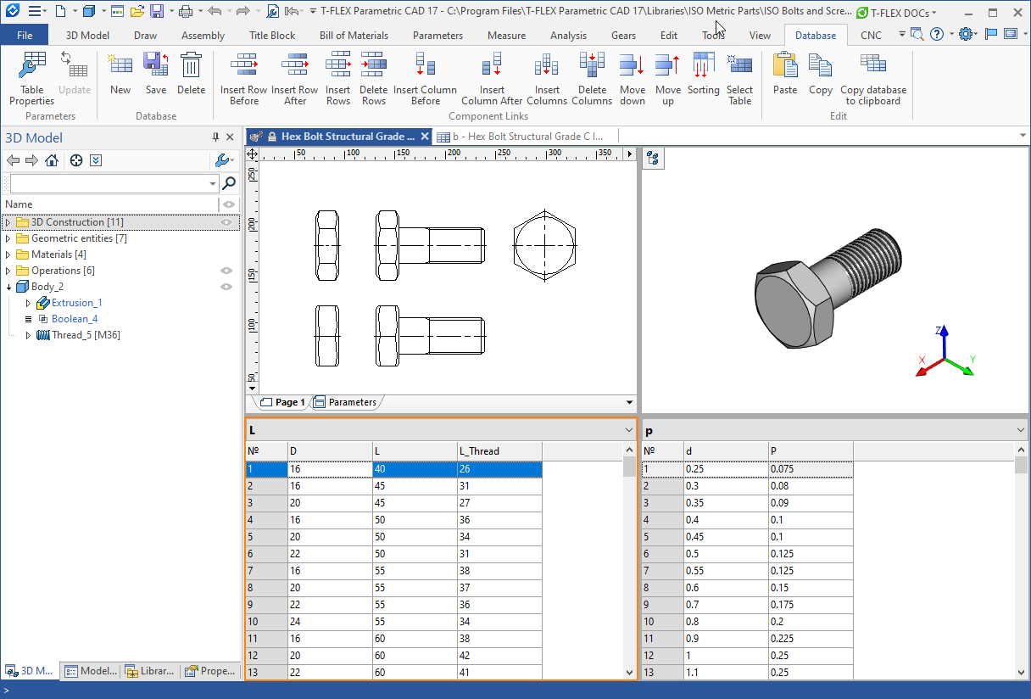Open the Bill of Materials ribbon tab
The width and height of the screenshot is (1031, 699).
pos(354,36)
